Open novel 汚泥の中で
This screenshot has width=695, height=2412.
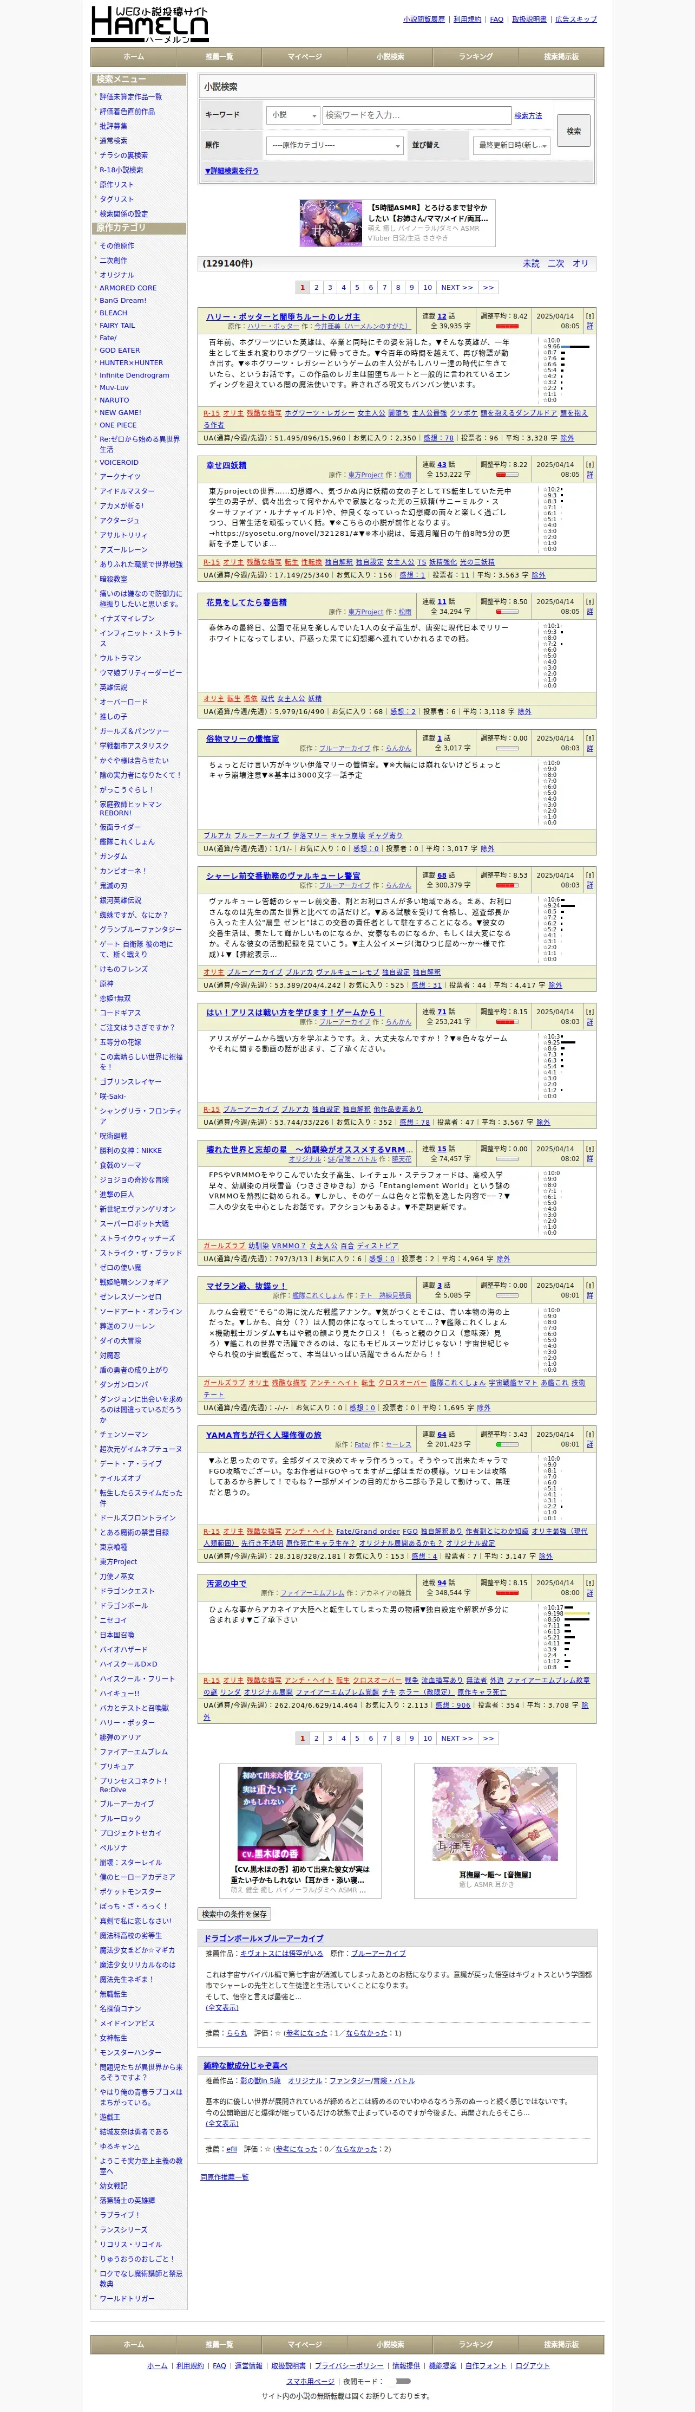pyautogui.click(x=226, y=1583)
